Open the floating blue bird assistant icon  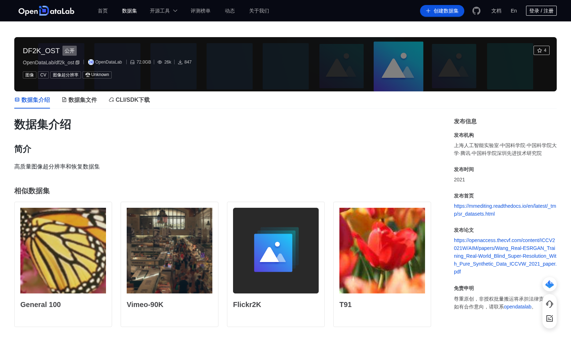click(x=550, y=284)
